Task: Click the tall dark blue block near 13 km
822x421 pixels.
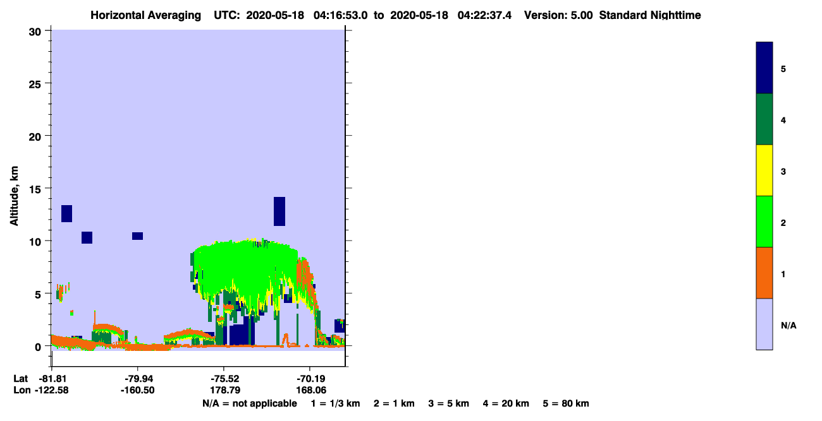Action: (x=279, y=211)
